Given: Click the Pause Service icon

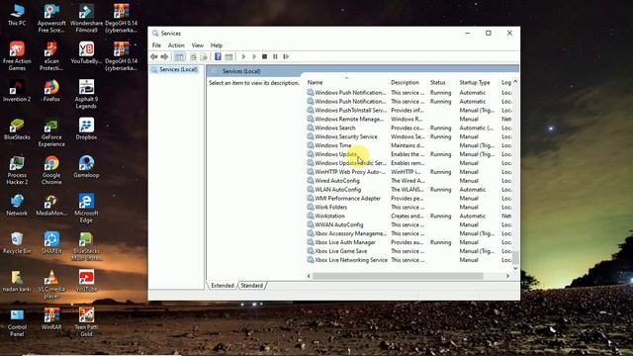Looking at the screenshot, I should [275, 57].
